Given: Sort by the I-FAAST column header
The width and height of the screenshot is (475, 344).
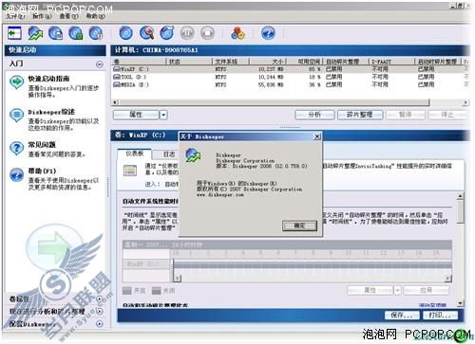Looking at the screenshot, I should coord(391,62).
